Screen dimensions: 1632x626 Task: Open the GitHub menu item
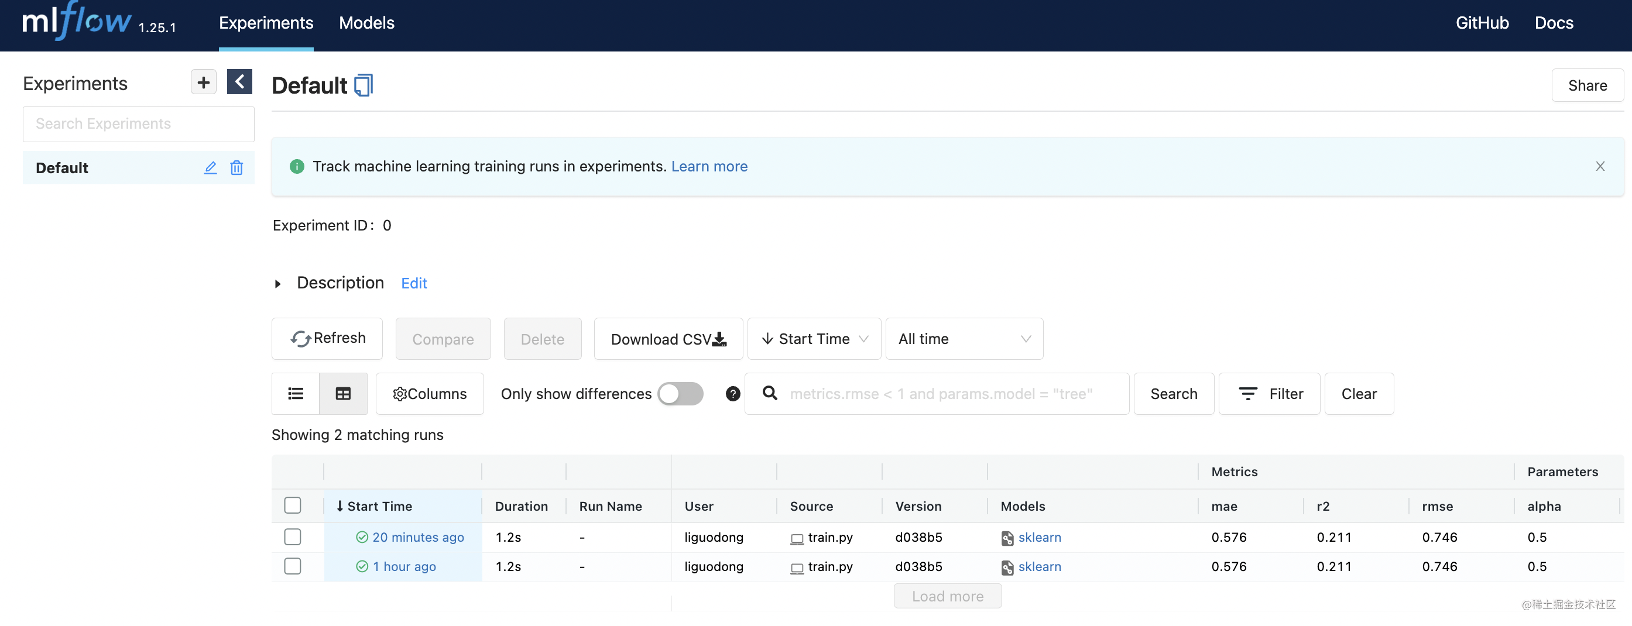1482,23
